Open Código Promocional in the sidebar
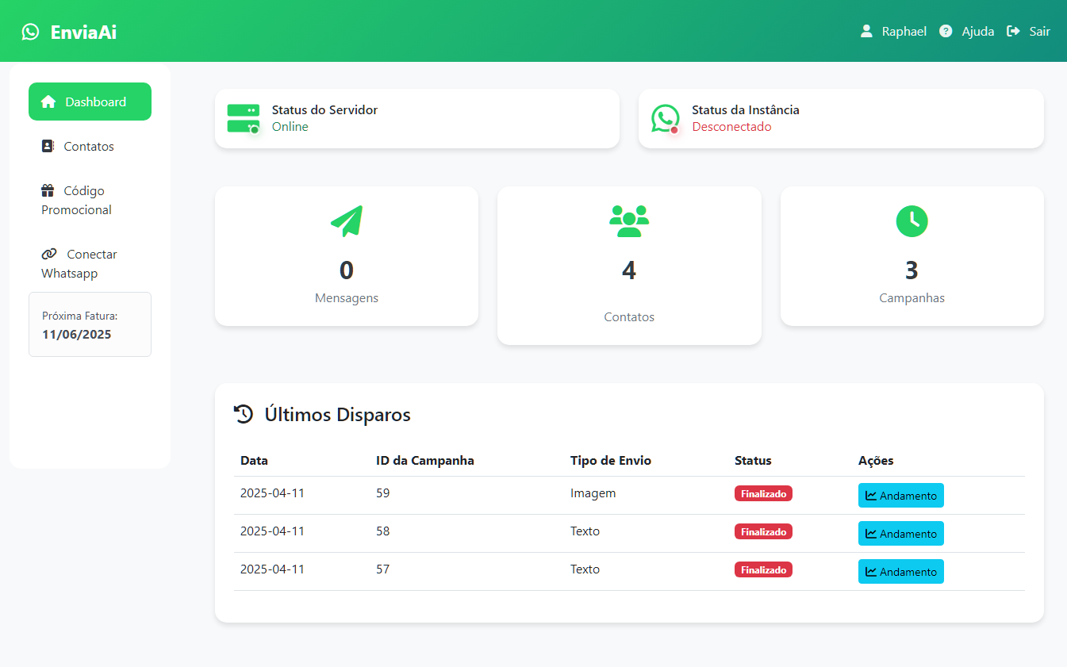The width and height of the screenshot is (1067, 667). 76,200
